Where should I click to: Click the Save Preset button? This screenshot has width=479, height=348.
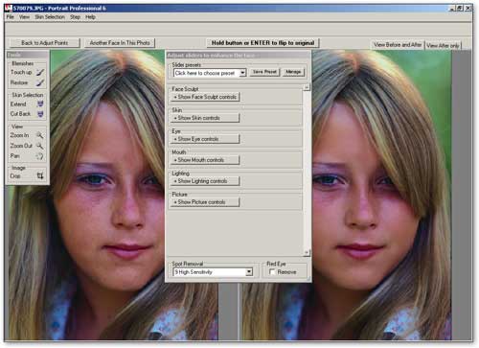pos(264,72)
